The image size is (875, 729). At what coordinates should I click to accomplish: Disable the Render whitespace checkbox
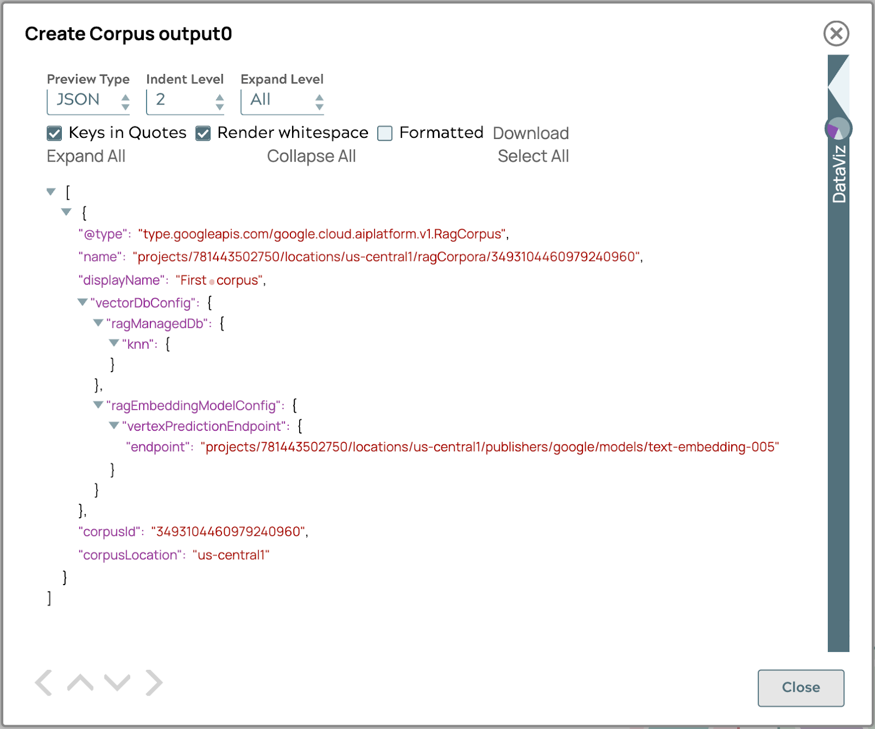click(203, 133)
